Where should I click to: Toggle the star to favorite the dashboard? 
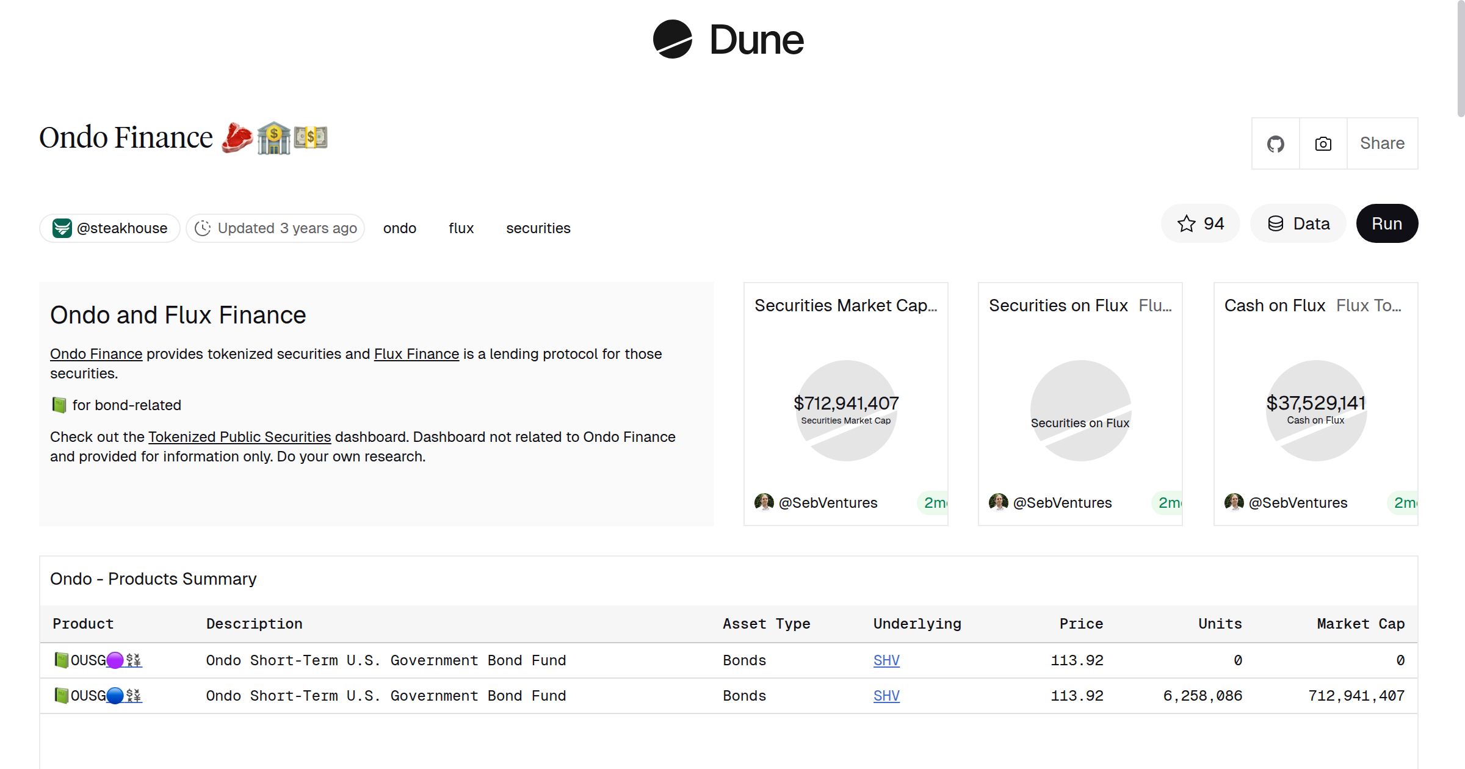pos(1187,223)
